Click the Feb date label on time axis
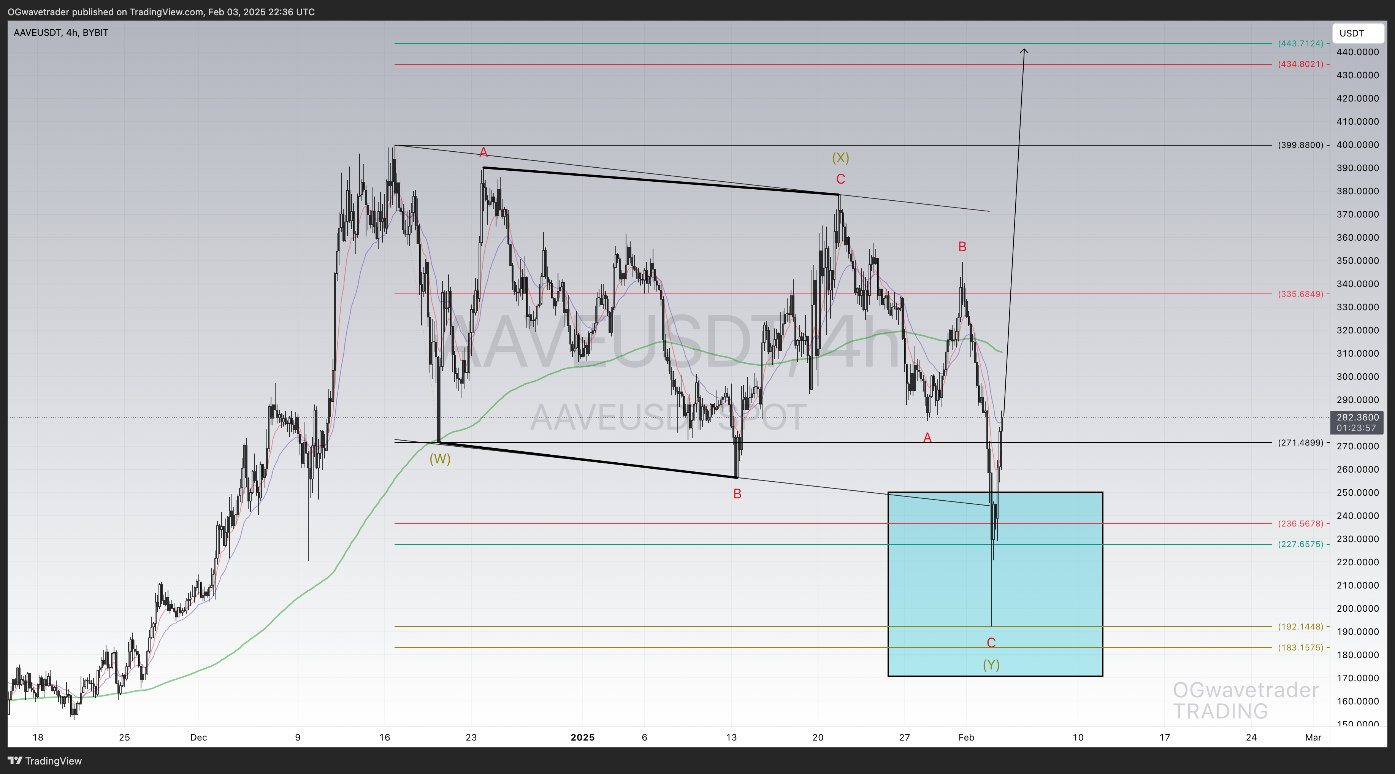1395x774 pixels. pyautogui.click(x=966, y=737)
